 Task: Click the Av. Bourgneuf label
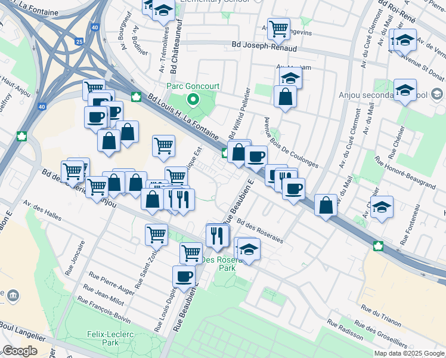coord(126,31)
